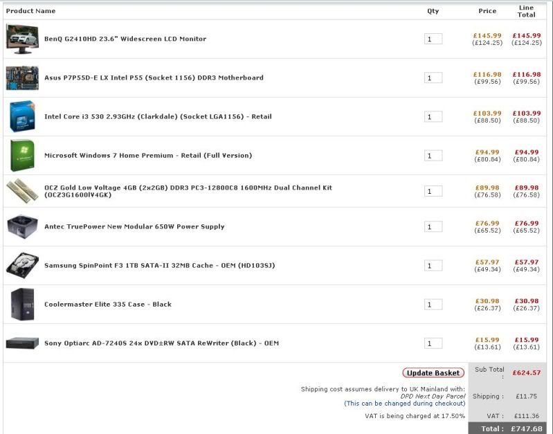Click BenQ monitor price £145.99 in the Price column
Image resolution: width=553 pixels, height=434 pixels.
point(487,35)
